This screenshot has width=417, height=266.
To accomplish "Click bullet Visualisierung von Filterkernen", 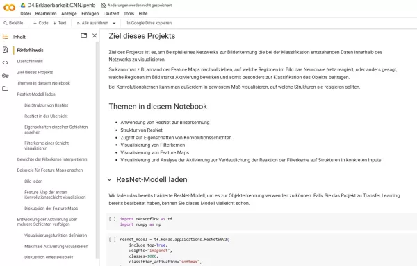I will point(153,145).
